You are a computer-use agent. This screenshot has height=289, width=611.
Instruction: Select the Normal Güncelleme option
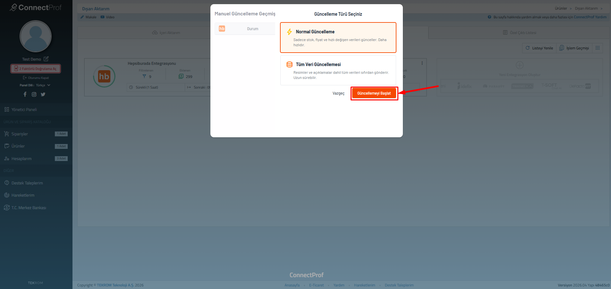[x=338, y=38]
